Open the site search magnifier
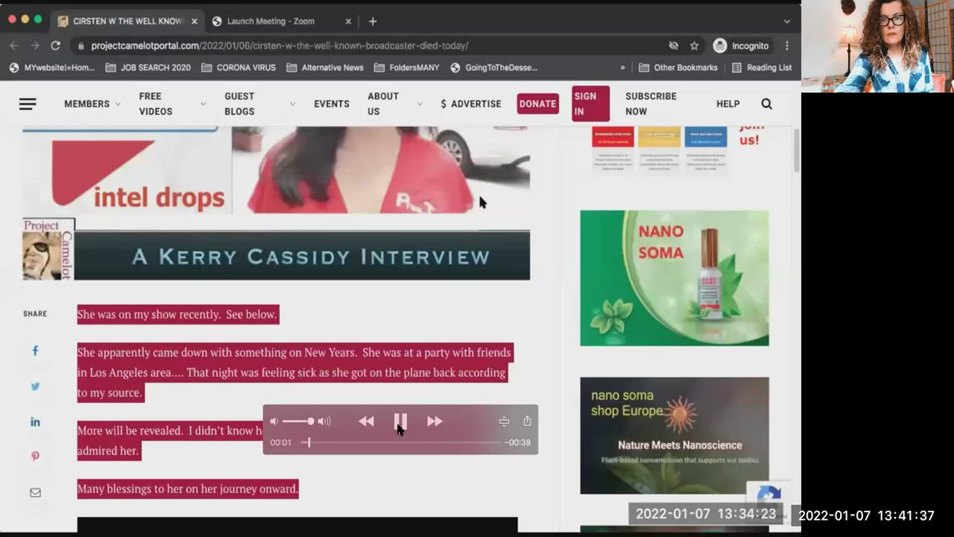Screen dimensions: 954x537 (x=766, y=104)
